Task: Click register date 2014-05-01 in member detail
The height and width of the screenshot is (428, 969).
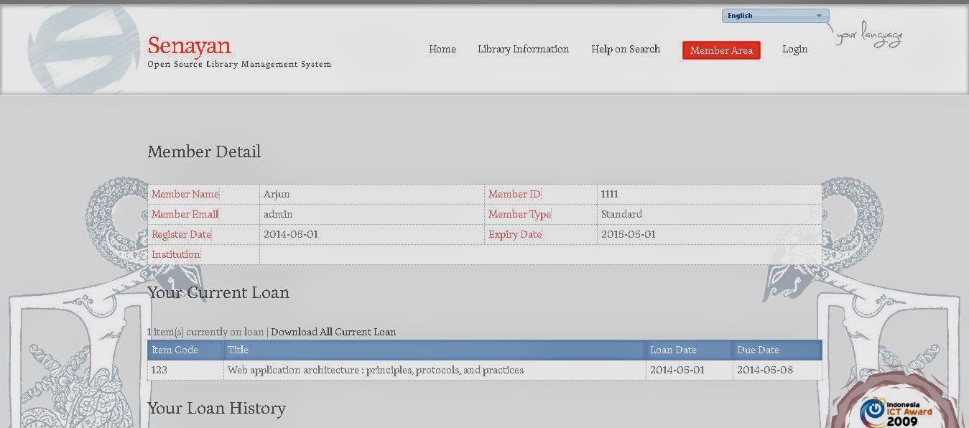Action: 291,234
